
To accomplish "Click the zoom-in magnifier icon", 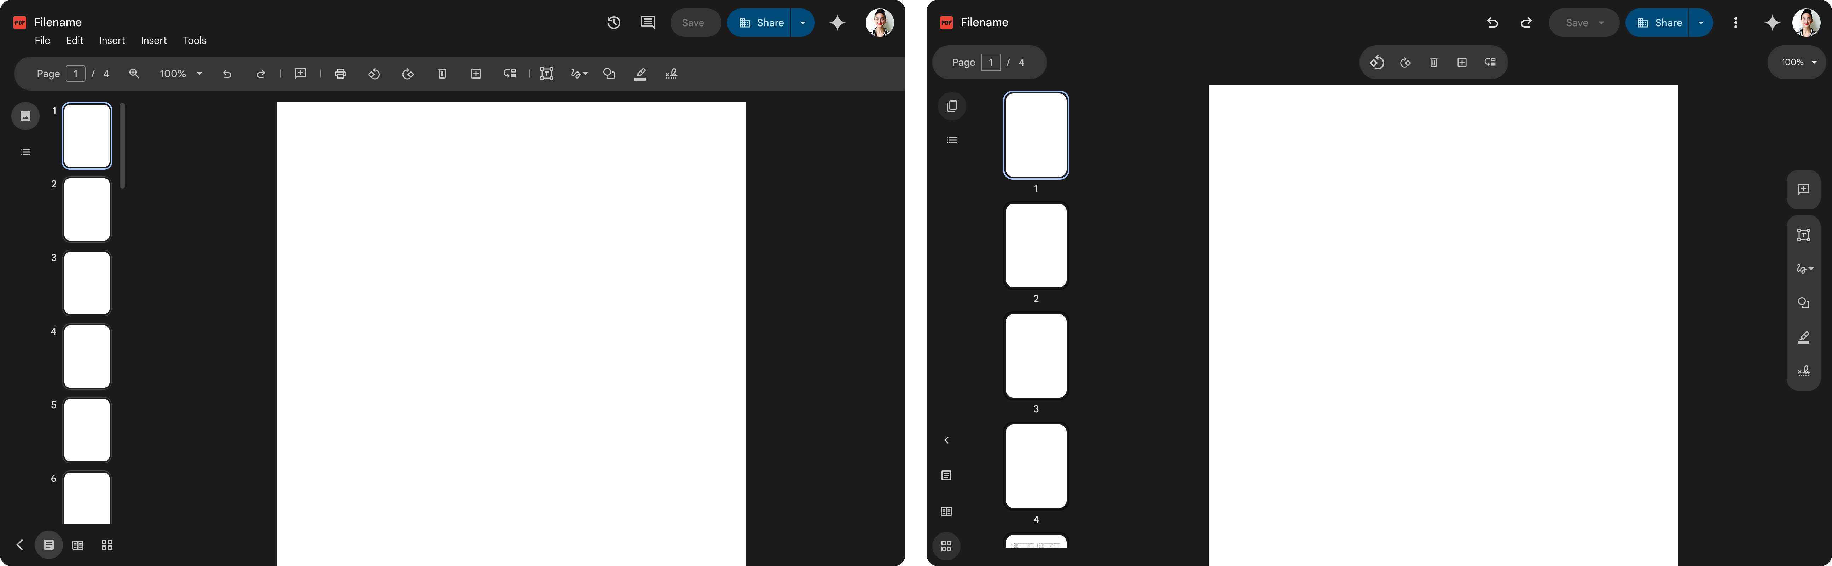I will click(134, 74).
